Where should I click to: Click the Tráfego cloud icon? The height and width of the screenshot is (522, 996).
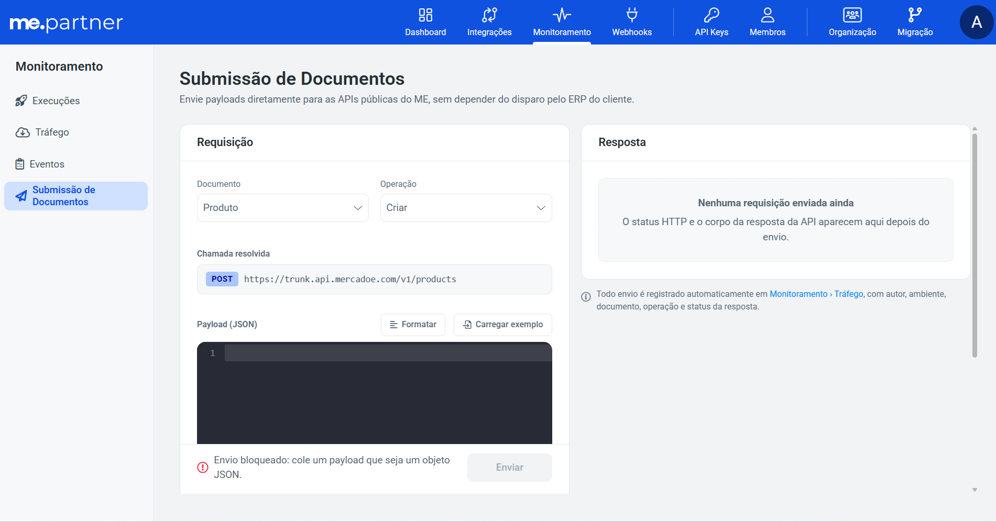point(23,132)
